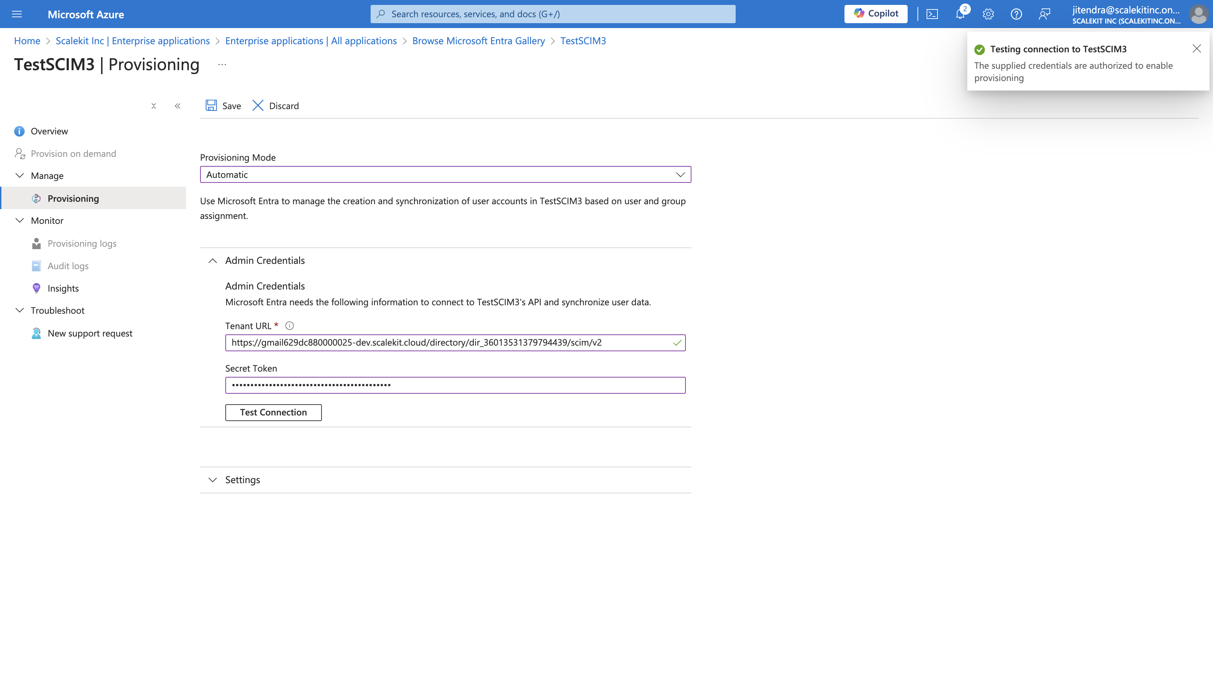This screenshot has height=673, width=1213.
Task: Collapse Admin Credentials section
Action: [212, 261]
